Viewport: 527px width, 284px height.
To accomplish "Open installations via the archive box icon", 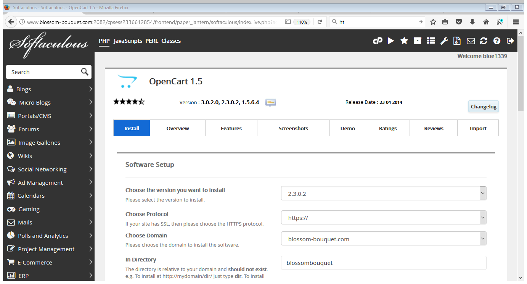I will (x=418, y=41).
